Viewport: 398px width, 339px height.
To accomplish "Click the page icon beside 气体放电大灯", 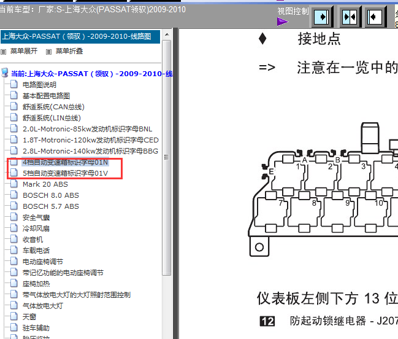I will [x=14, y=305].
